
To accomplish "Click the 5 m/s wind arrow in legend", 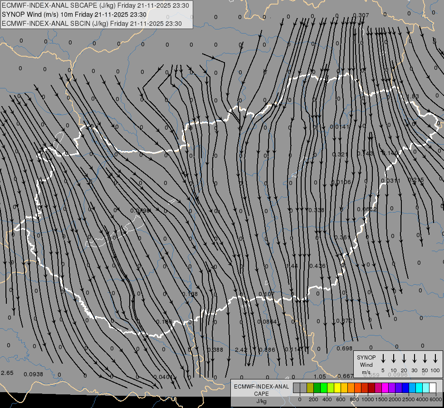I will 383,359.
